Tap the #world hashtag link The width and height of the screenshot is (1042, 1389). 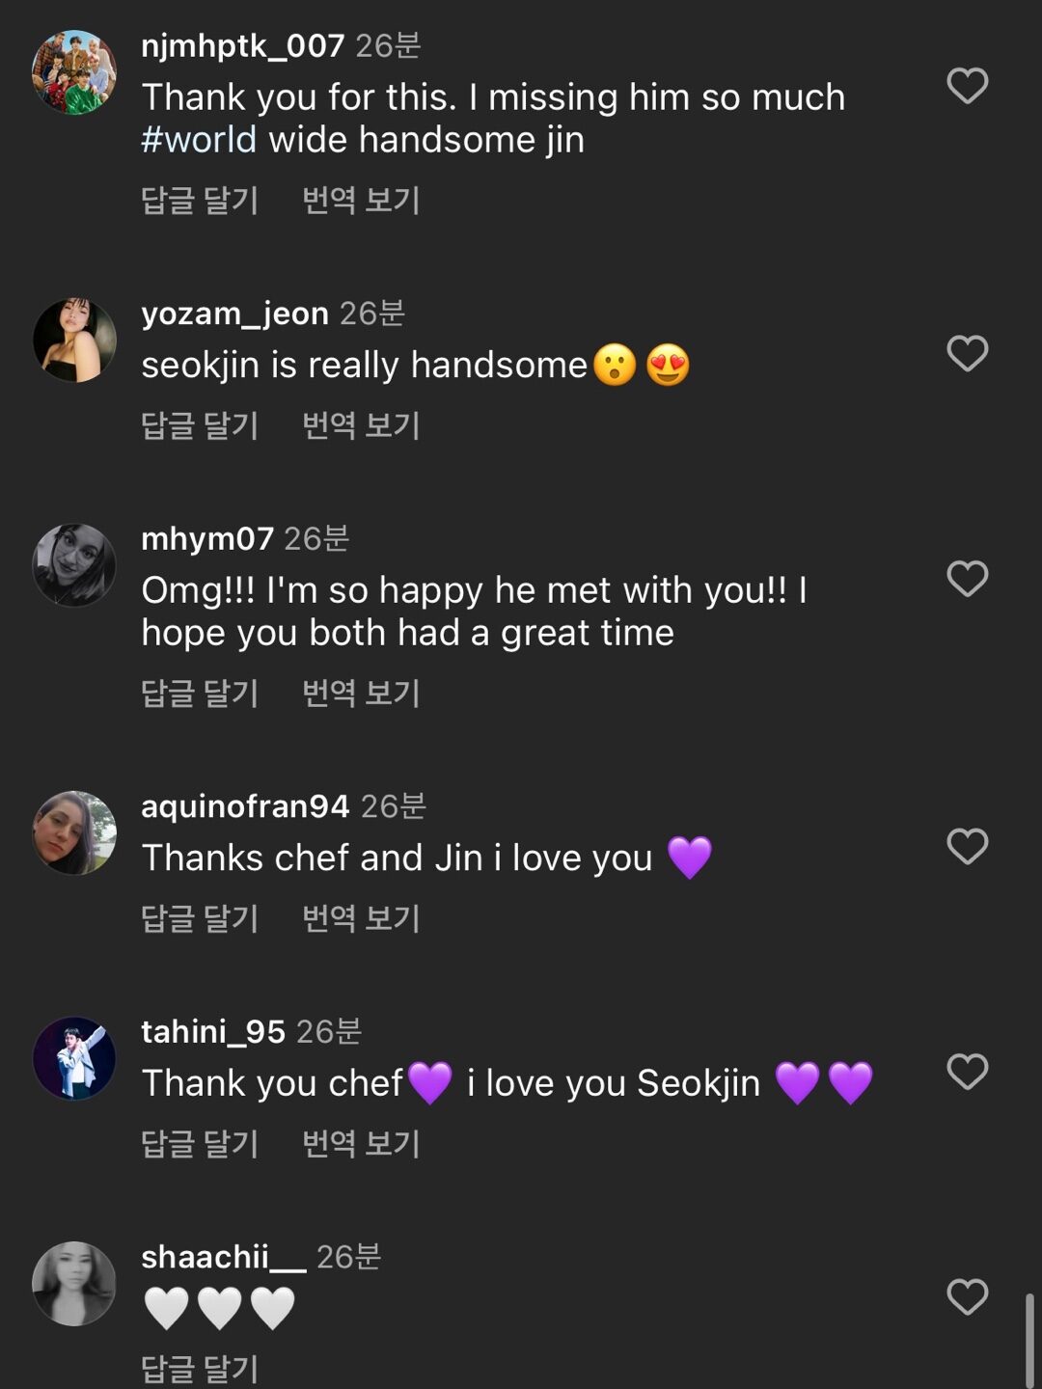click(x=199, y=140)
